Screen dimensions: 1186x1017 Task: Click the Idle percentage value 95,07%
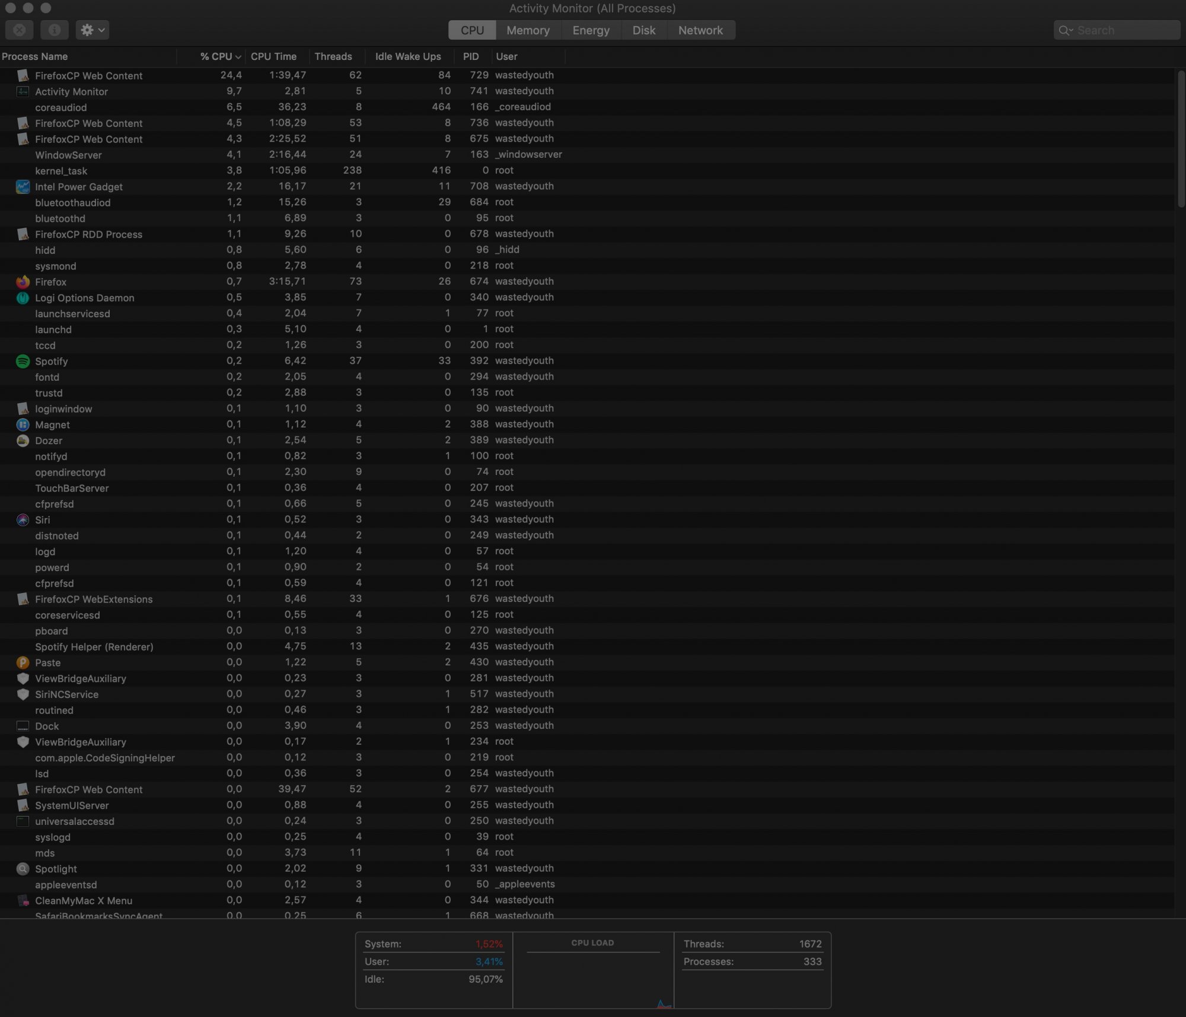485,979
